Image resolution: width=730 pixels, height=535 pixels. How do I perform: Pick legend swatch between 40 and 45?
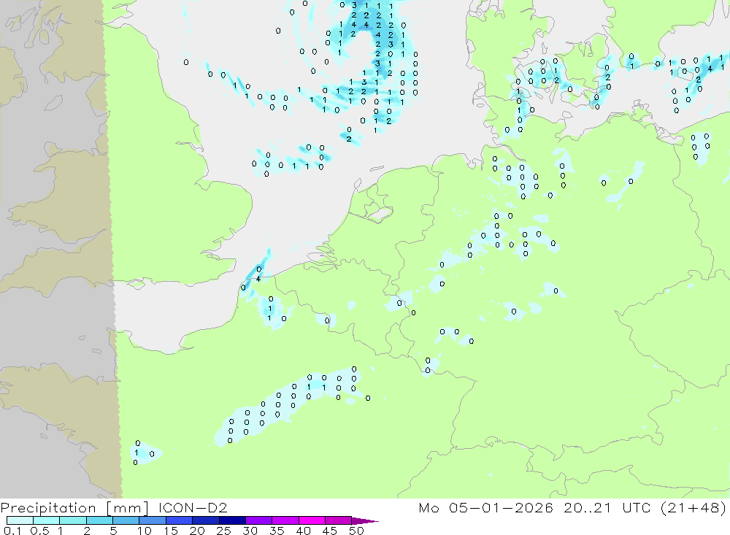coord(312,520)
